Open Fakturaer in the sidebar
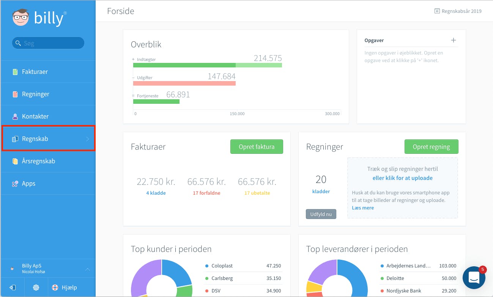This screenshot has height=297, width=493. pos(48,72)
